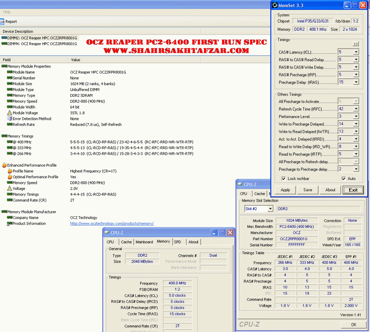Click the @ 333 MHz timing icon
Viewport: 370px width, 332px height.
point(9,148)
